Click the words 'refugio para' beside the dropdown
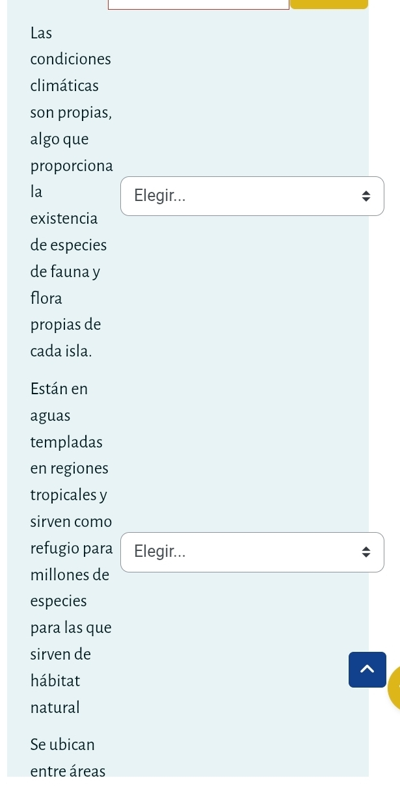 pyautogui.click(x=72, y=548)
